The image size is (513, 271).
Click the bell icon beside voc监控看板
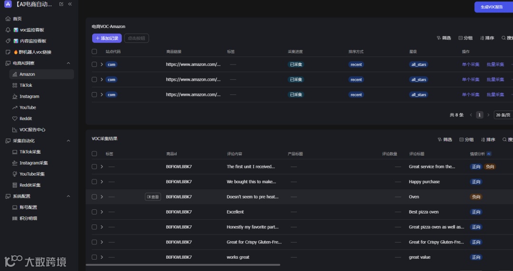[x=8, y=30]
